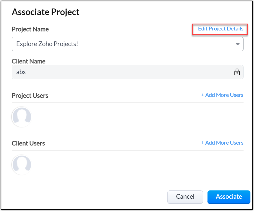Open the Edit Project Details link
This screenshot has height=211, width=254.
pyautogui.click(x=220, y=29)
